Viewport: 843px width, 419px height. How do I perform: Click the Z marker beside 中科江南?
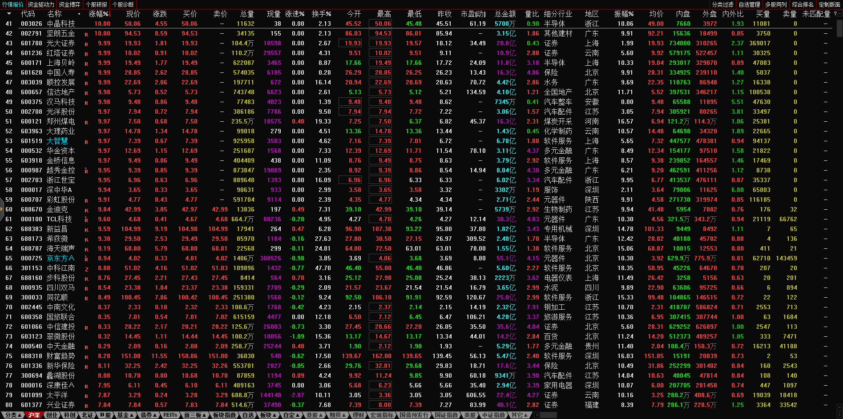click(x=86, y=269)
